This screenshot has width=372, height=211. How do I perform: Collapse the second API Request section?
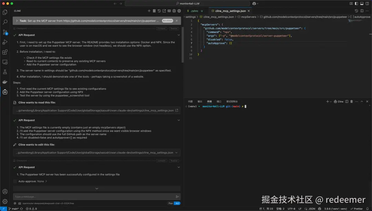[x=179, y=120]
